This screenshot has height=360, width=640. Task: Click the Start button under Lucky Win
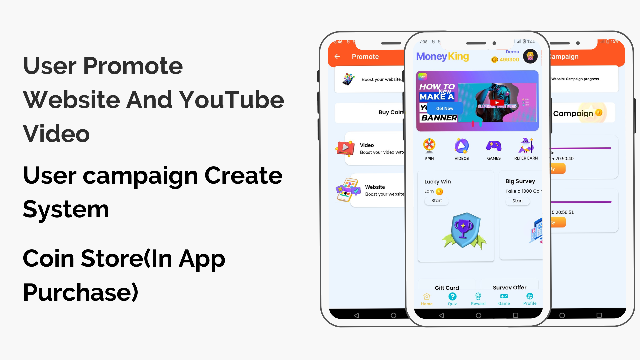click(436, 200)
